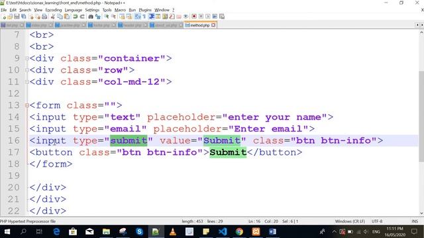Place cursor in line 14 'enter your name' text
Image resolution: width=424 pixels, height=238 pixels.
click(x=274, y=117)
